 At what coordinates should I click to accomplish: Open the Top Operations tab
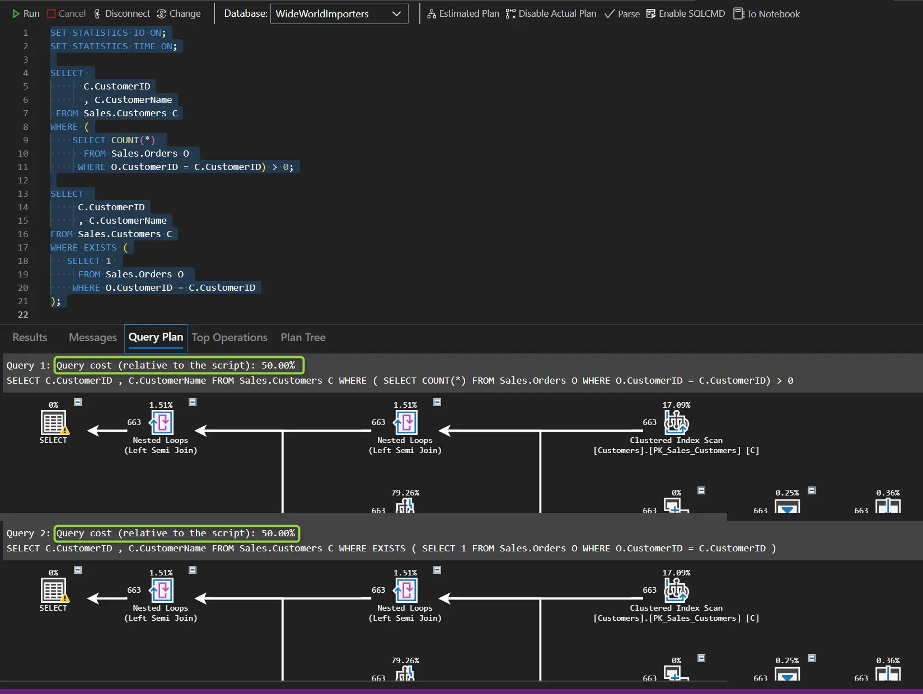pos(229,337)
